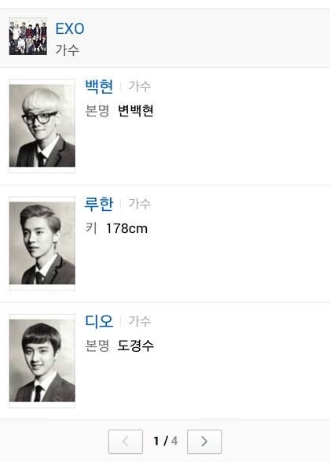Screen dimensions: 330x462
Task: Select real name 도경수 text
Action: click(136, 346)
